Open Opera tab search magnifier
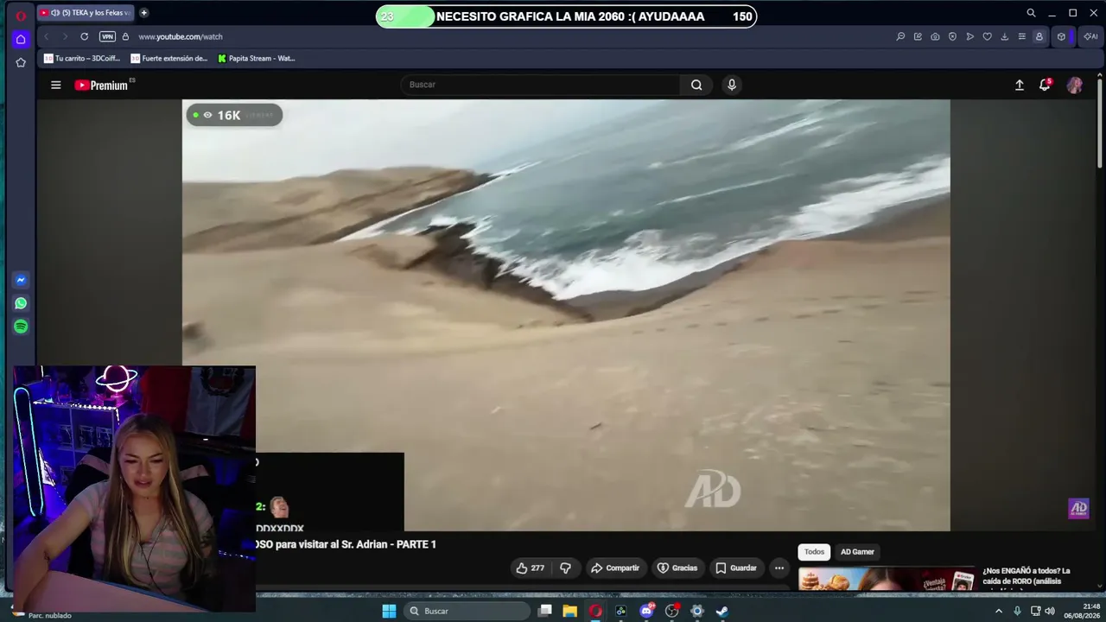This screenshot has height=622, width=1106. [1031, 13]
